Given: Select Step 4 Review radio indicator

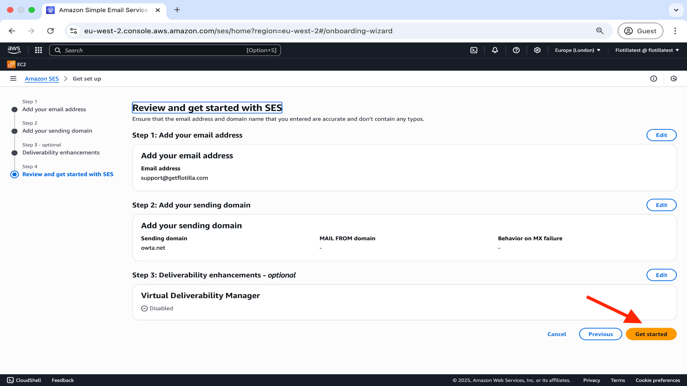Looking at the screenshot, I should (x=14, y=174).
